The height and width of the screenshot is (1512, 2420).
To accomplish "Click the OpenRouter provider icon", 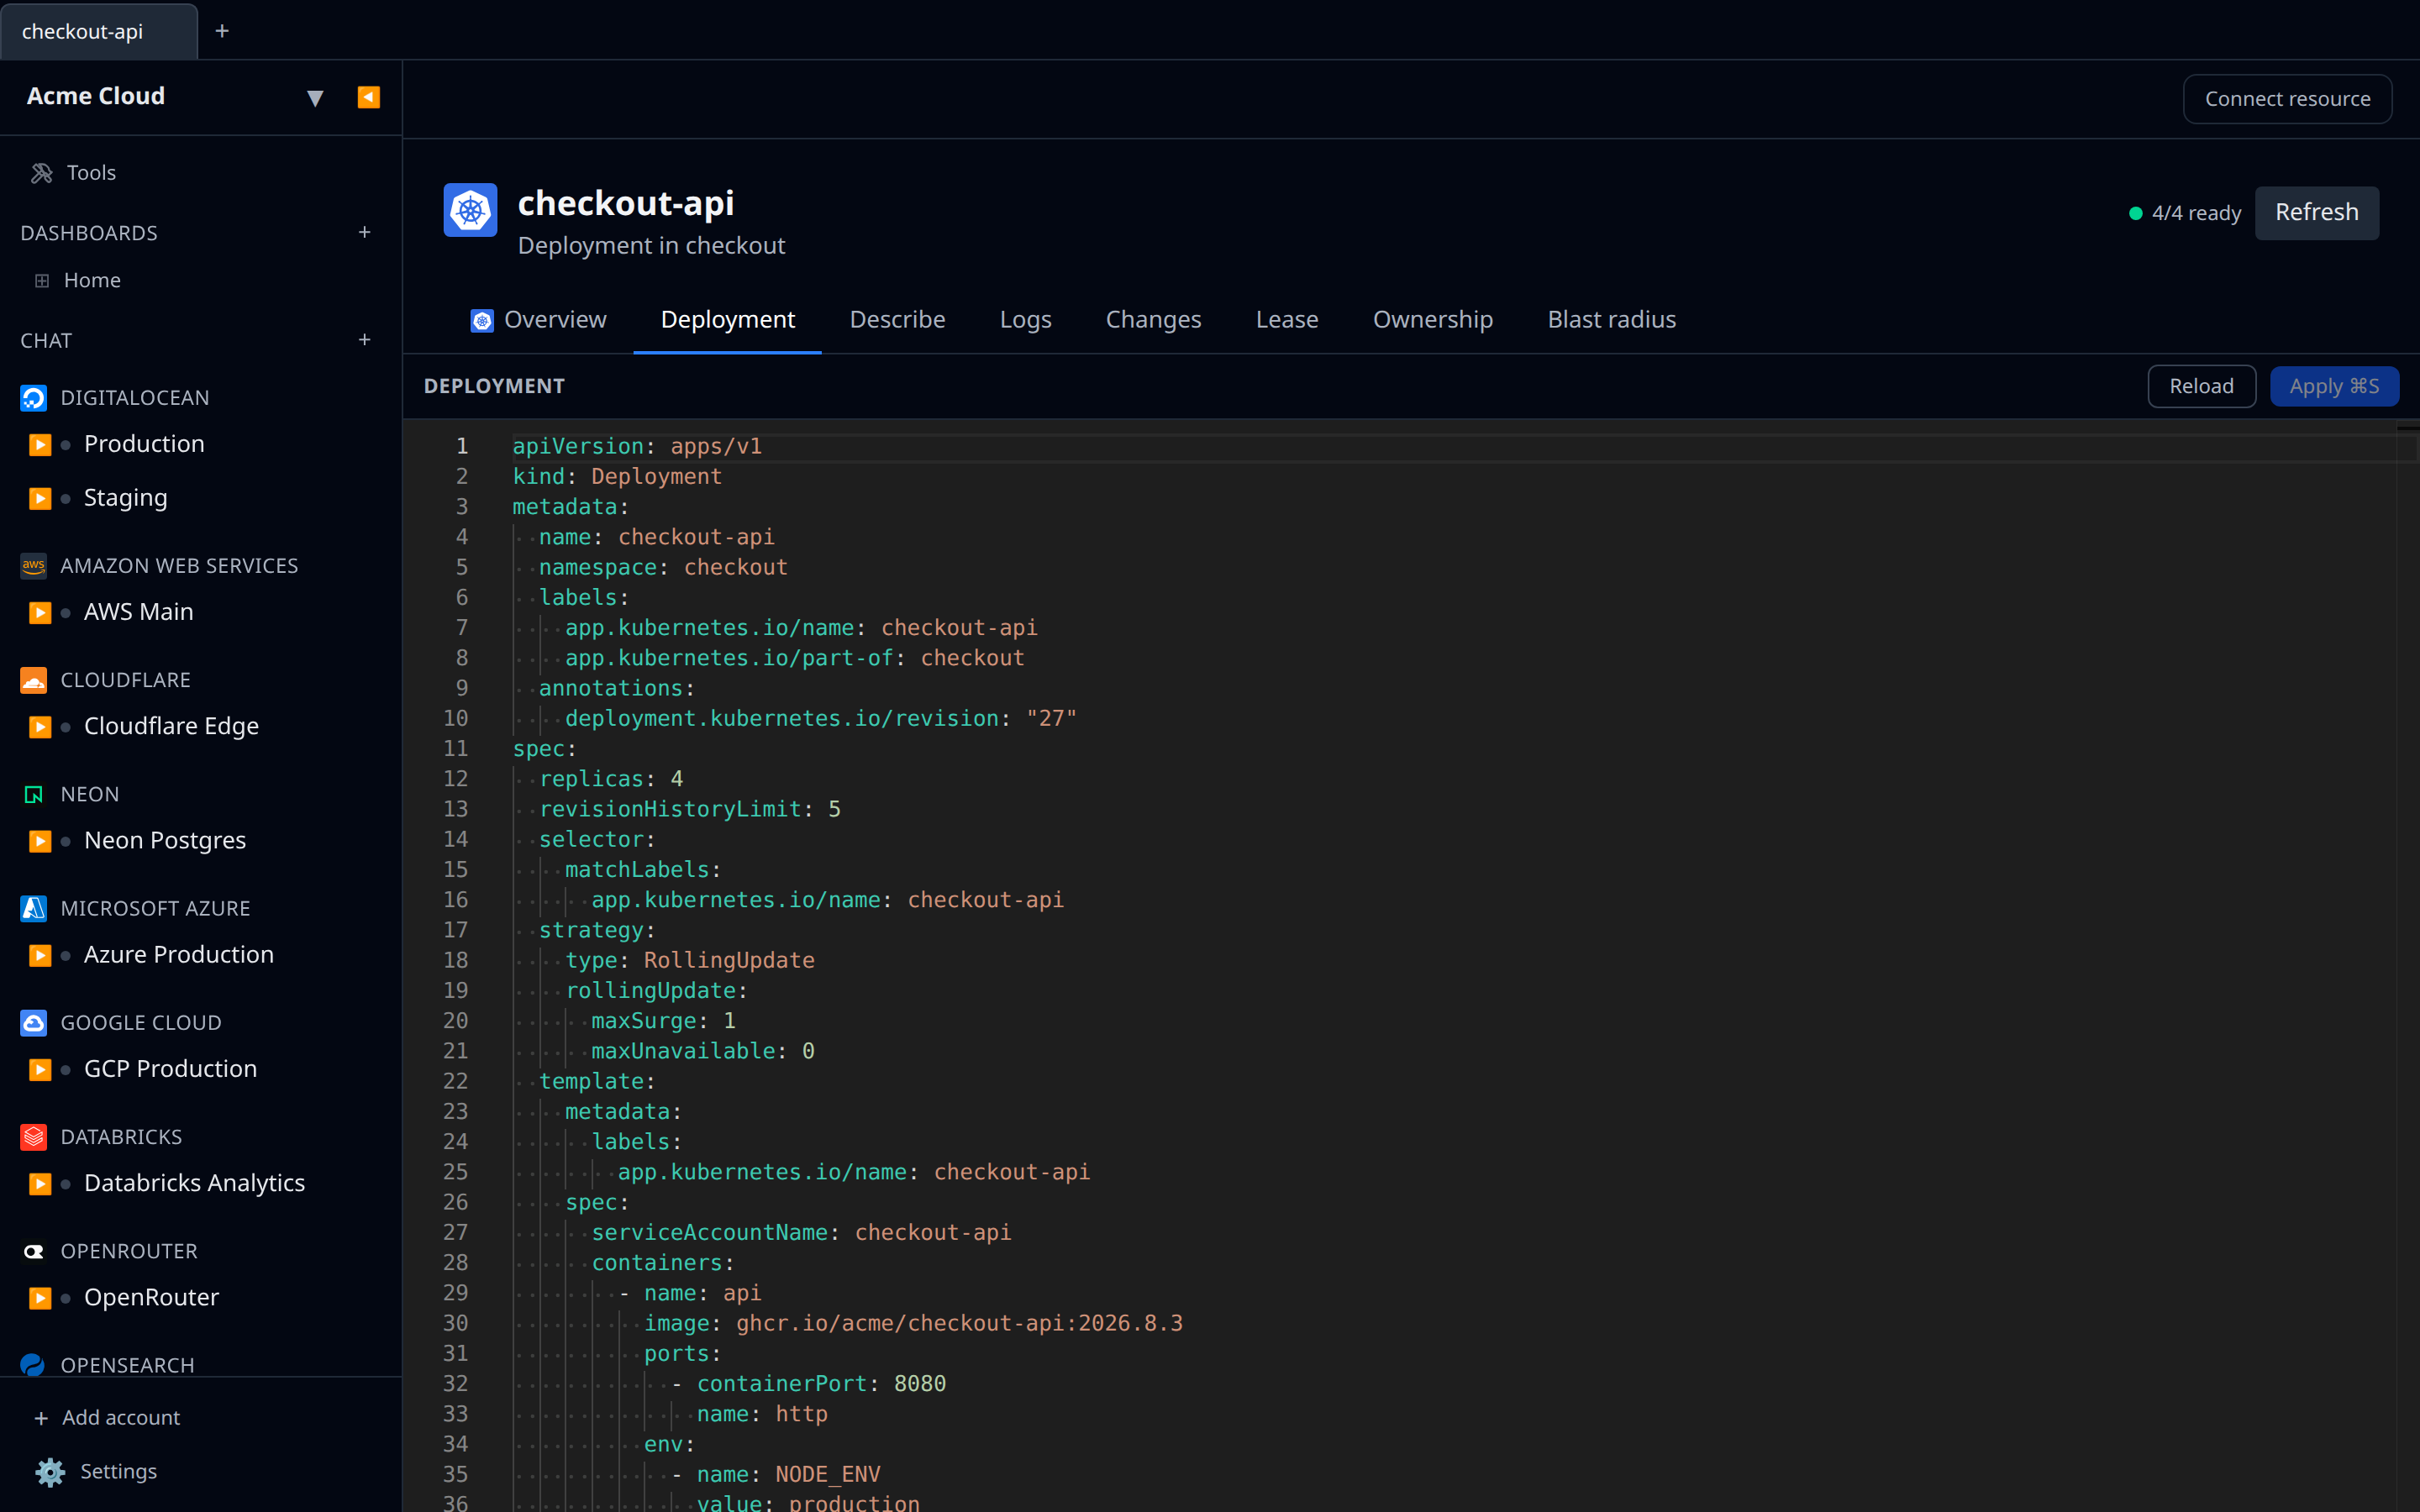I will (x=34, y=1251).
